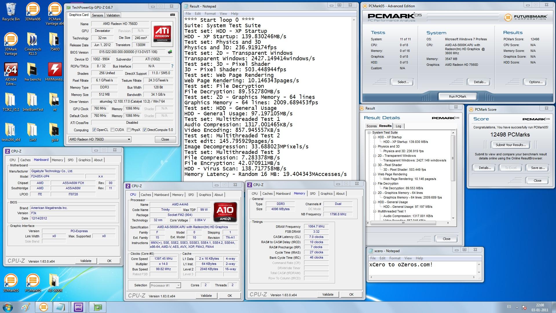Launch PCMark Vantage x64 shortcut
556x313 pixels.
coord(55,14)
